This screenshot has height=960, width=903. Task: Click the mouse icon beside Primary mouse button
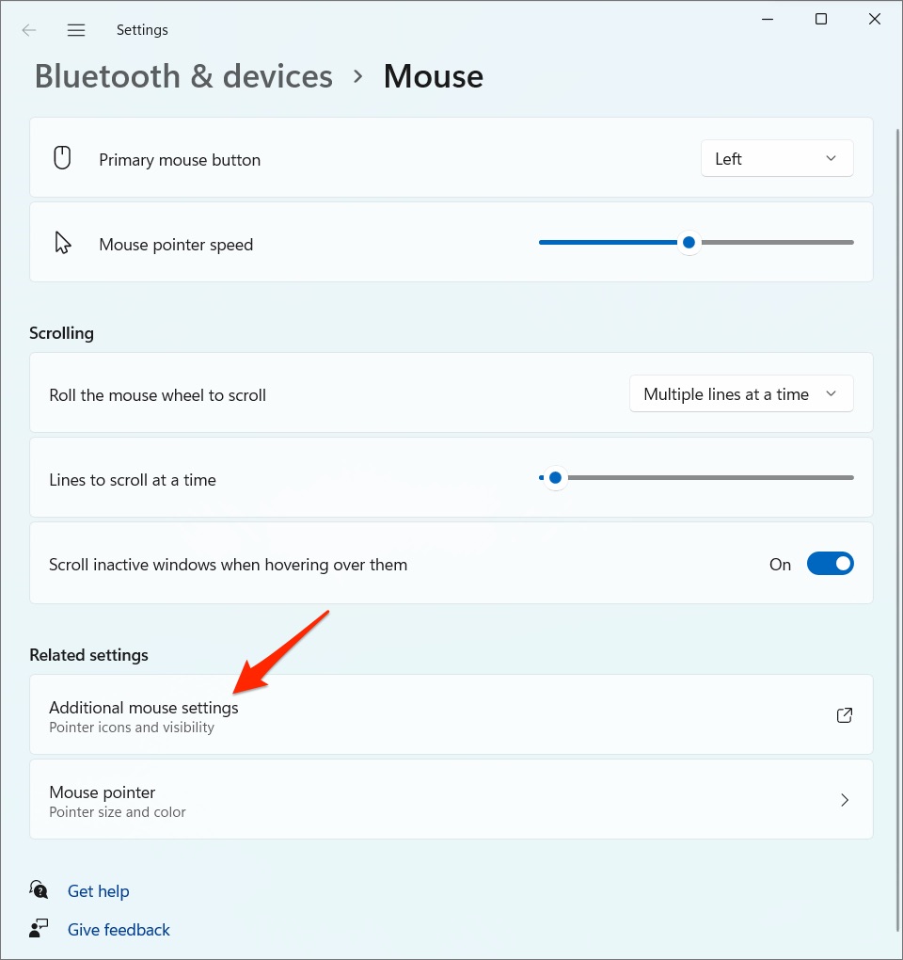[62, 158]
